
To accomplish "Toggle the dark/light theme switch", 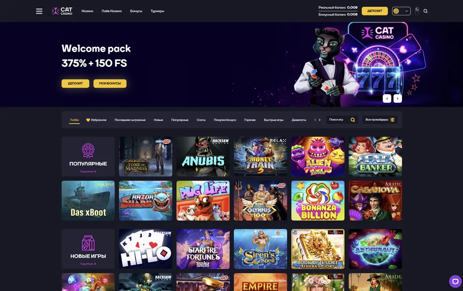I will point(417,11).
